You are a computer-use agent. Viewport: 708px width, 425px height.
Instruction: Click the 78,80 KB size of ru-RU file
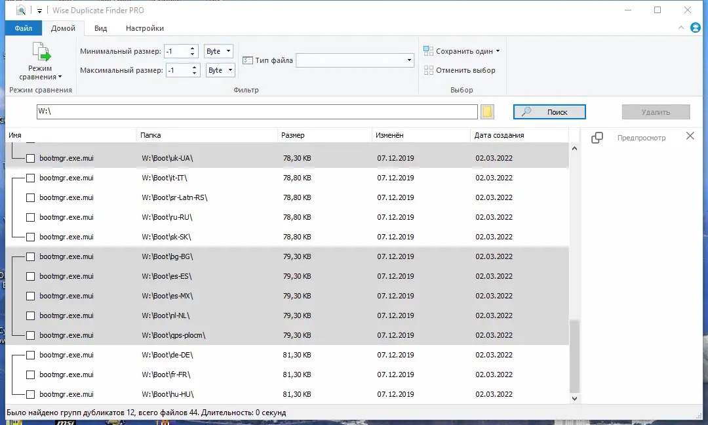297,217
